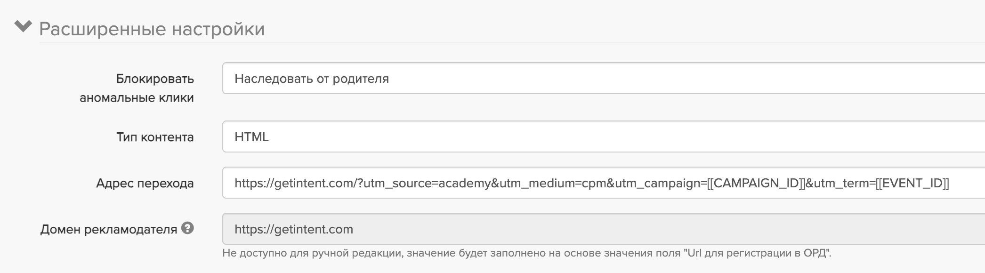Click the [[CAMPAIGN_ID]] macro in the URL
Viewport: 985px width, 273px height.
(x=756, y=183)
